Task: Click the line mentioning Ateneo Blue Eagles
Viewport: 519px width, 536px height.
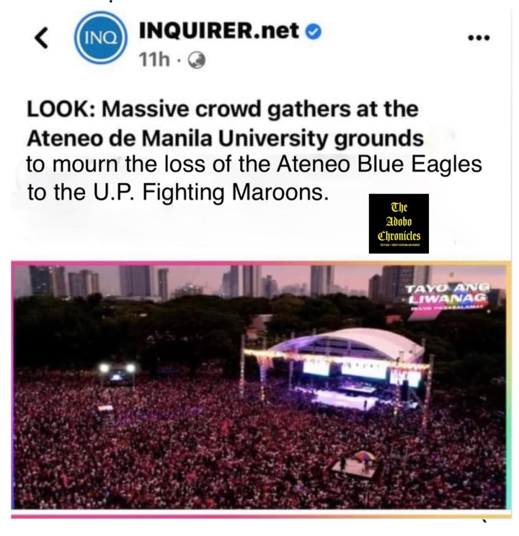Action: (254, 164)
